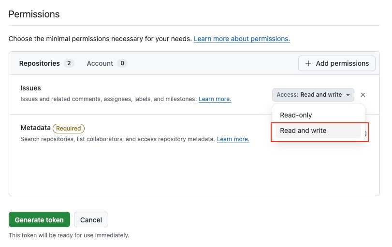Image resolution: width=392 pixels, height=247 pixels.
Task: Switch to the Account tab
Action: 100,63
